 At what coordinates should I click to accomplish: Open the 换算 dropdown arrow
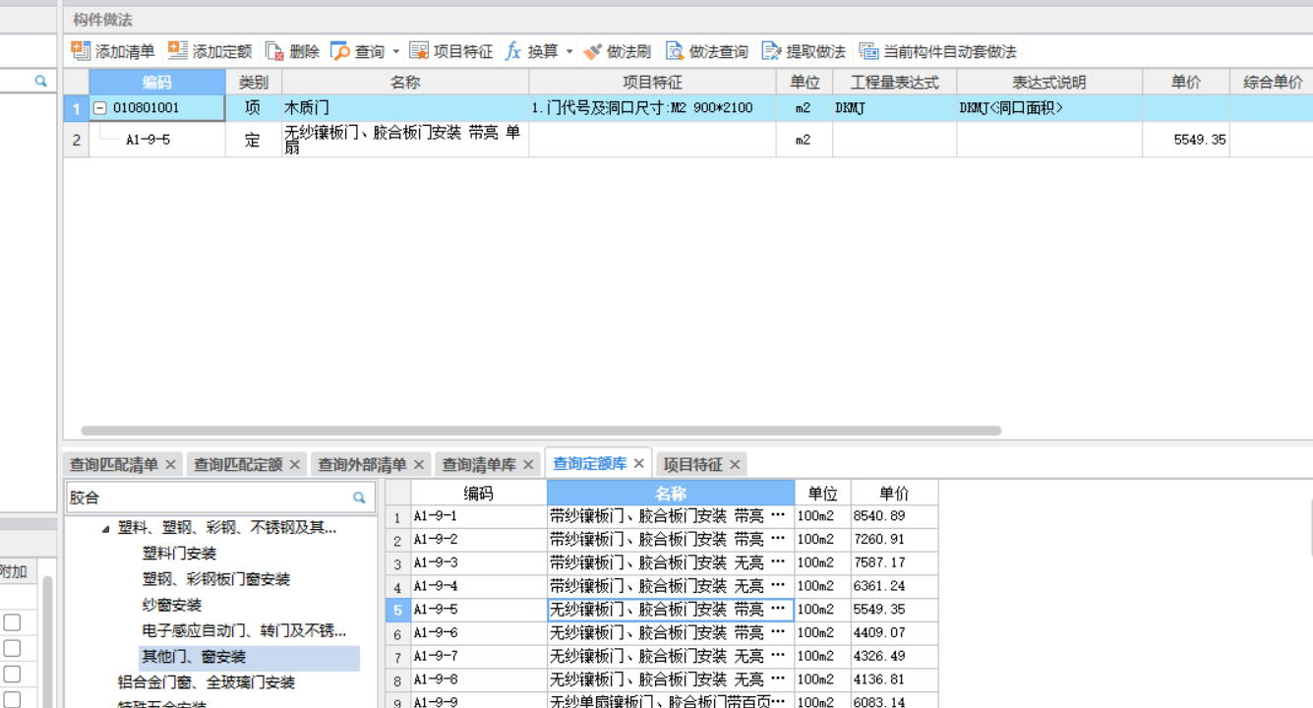pos(569,51)
